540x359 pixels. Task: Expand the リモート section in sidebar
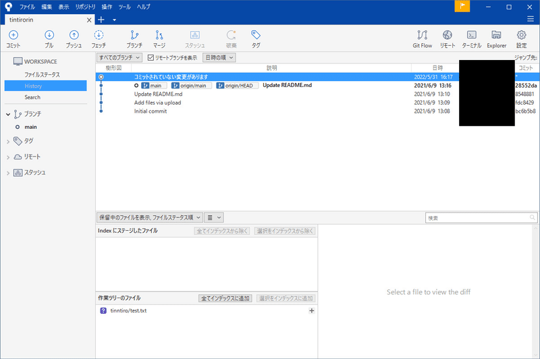click(x=8, y=157)
